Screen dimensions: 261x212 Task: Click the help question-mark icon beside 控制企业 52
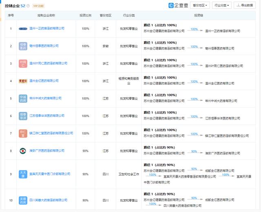pos(28,6)
